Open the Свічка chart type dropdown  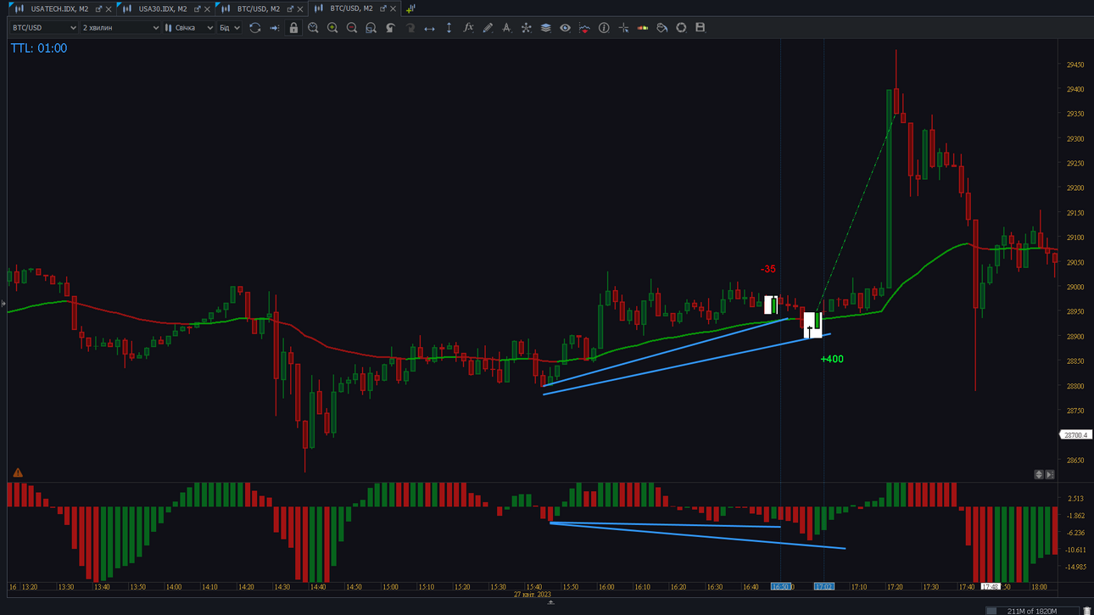tap(189, 28)
